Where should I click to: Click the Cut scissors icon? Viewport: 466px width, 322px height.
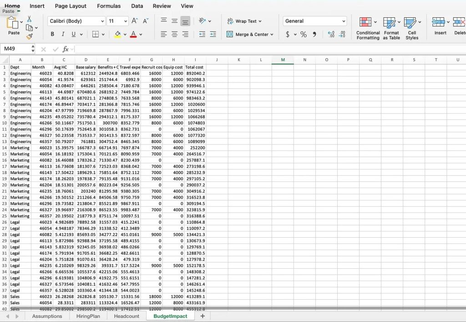(29, 19)
